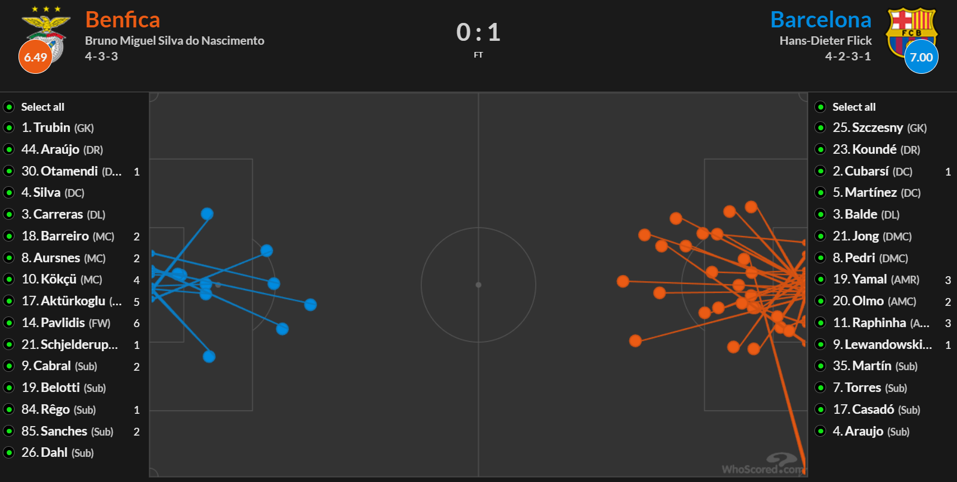
Task: Open the Benfica team name link
Action: click(x=122, y=20)
